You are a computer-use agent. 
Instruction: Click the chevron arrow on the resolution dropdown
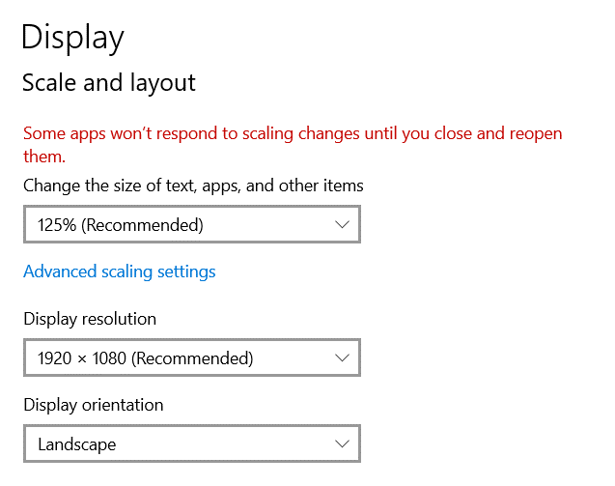(x=342, y=358)
